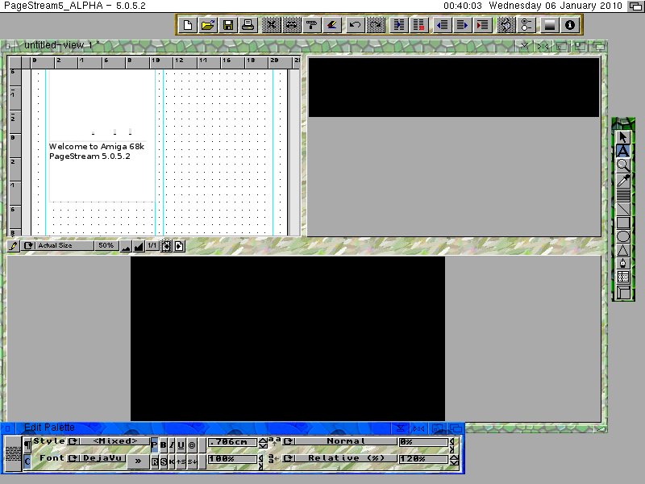Viewport: 645px width, 484px height.
Task: Toggle Underline text style
Action: click(x=181, y=445)
